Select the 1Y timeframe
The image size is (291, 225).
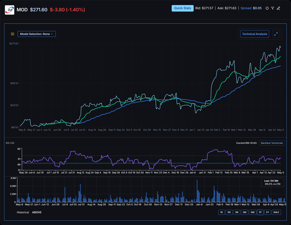[260, 212]
